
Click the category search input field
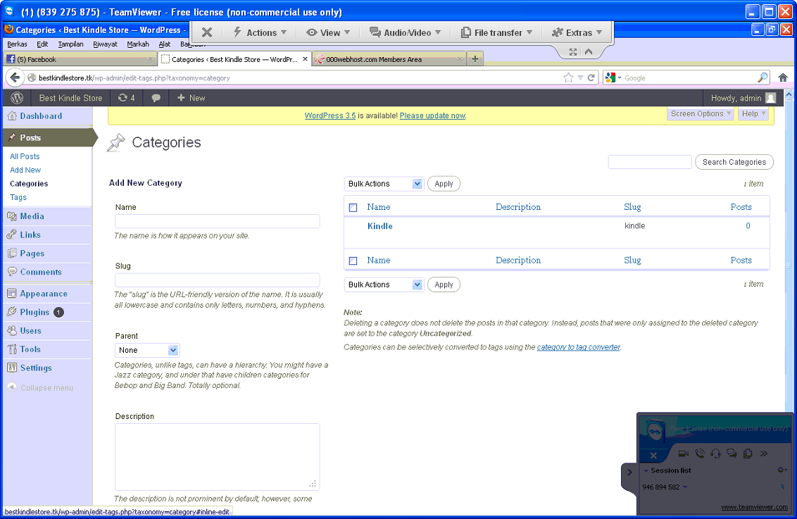pos(650,162)
